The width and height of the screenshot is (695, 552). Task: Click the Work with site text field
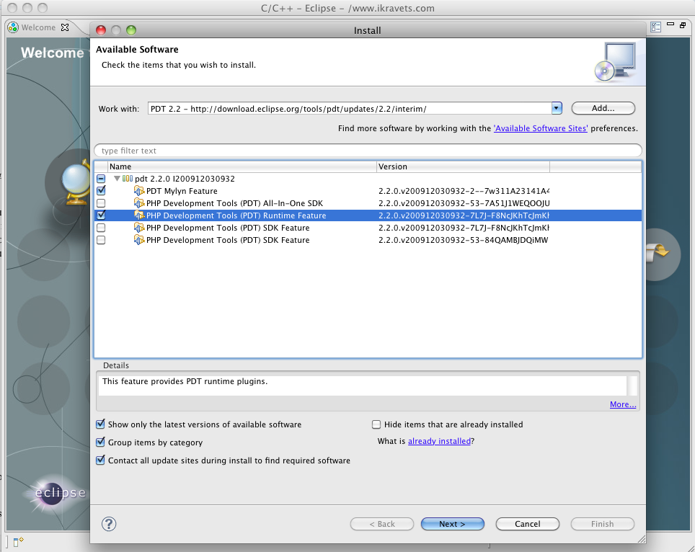(350, 109)
